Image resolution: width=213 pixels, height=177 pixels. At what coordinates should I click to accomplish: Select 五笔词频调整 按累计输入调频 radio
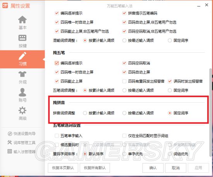click(x=85, y=90)
